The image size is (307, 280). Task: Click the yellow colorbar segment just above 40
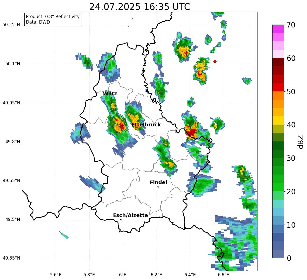point(278,120)
